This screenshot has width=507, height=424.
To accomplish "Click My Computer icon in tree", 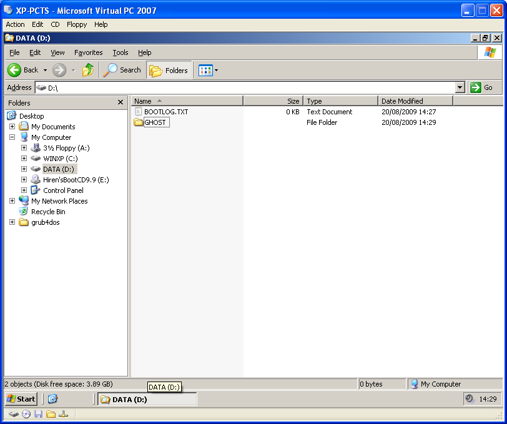I will (24, 137).
